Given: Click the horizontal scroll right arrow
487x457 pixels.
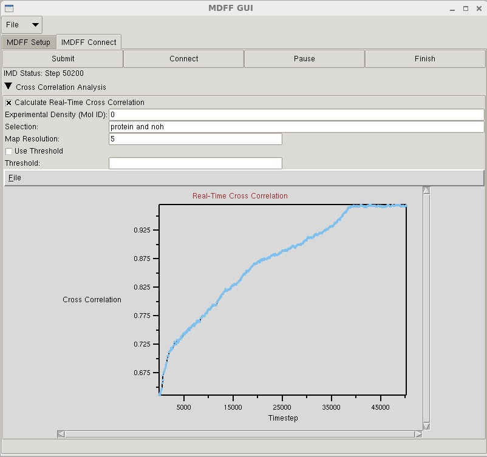Looking at the screenshot, I should pos(418,434).
